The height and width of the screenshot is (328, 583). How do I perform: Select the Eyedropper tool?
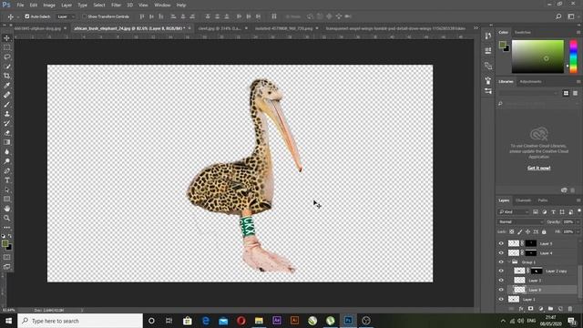click(6, 86)
